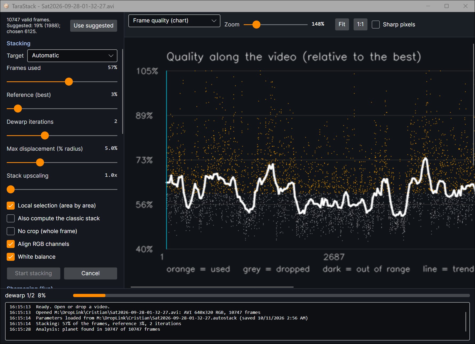Click the log panel vertical scrollbar
Screen dimensions: 475x344
(466, 322)
